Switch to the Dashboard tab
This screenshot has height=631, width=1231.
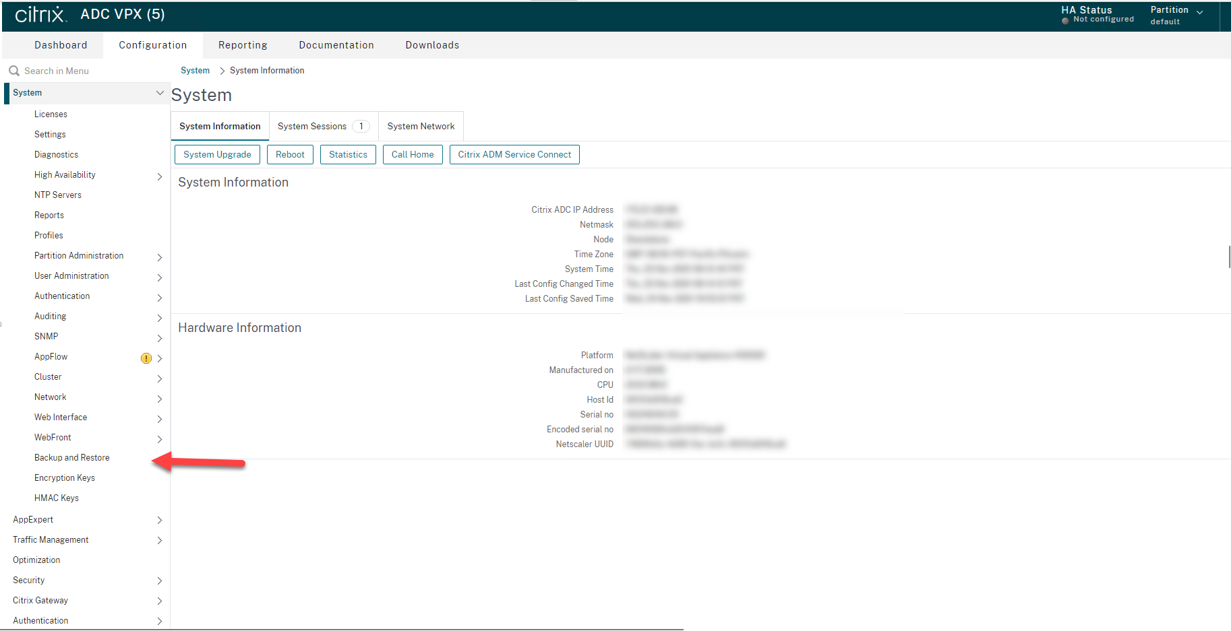pos(61,45)
